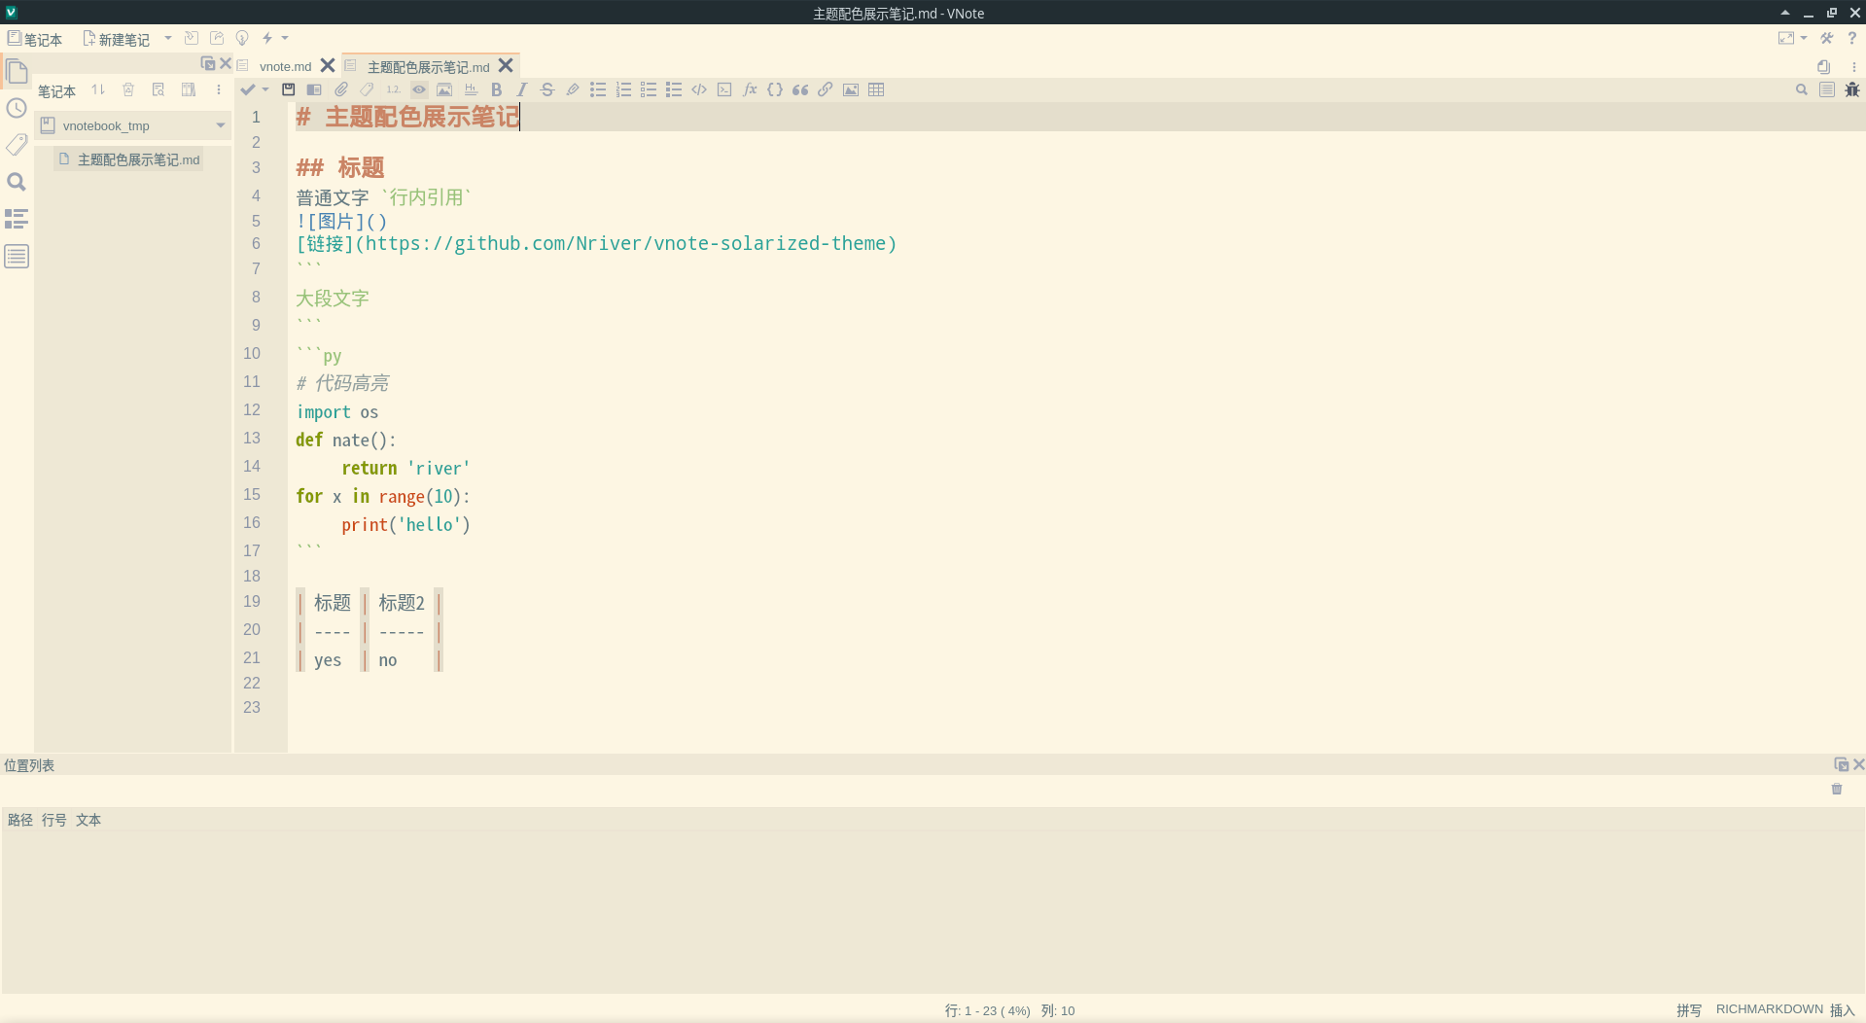This screenshot has width=1866, height=1023.
Task: Insert a heading with H1 icon
Action: click(471, 89)
